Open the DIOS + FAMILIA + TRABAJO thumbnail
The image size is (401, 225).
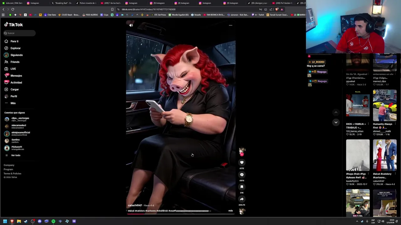[x=358, y=106]
